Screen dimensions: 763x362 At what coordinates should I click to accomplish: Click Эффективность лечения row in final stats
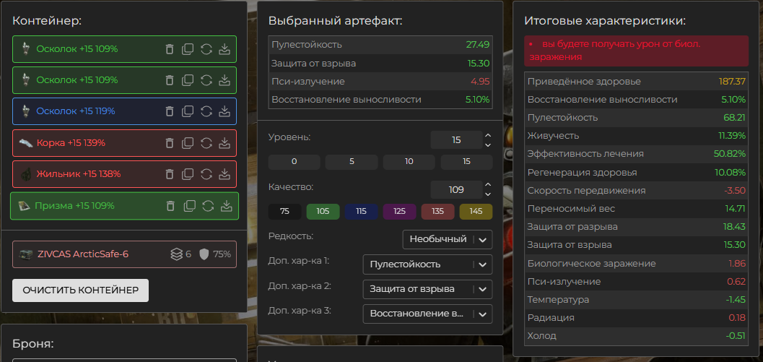(x=636, y=154)
